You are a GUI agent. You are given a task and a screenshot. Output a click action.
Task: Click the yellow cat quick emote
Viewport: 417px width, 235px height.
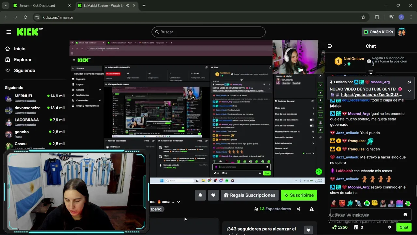coord(375,204)
